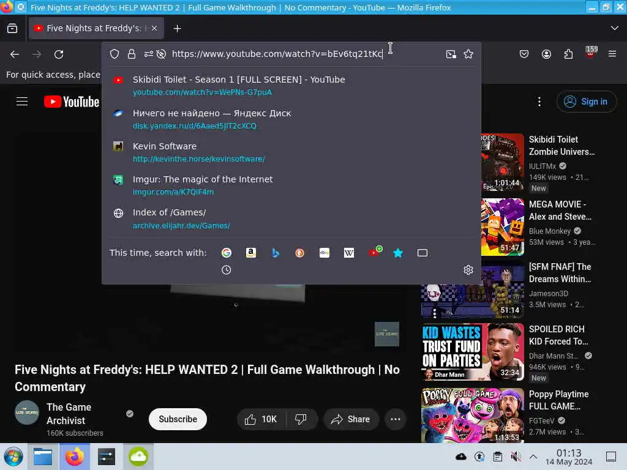Show site security padlock info

coord(132,54)
